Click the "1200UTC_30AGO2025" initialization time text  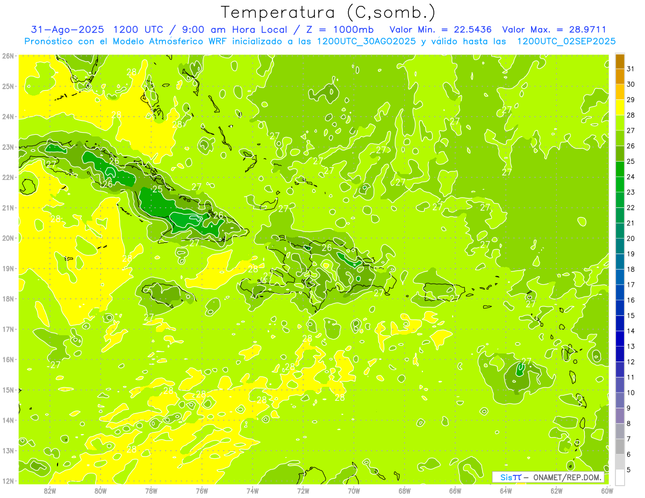367,41
